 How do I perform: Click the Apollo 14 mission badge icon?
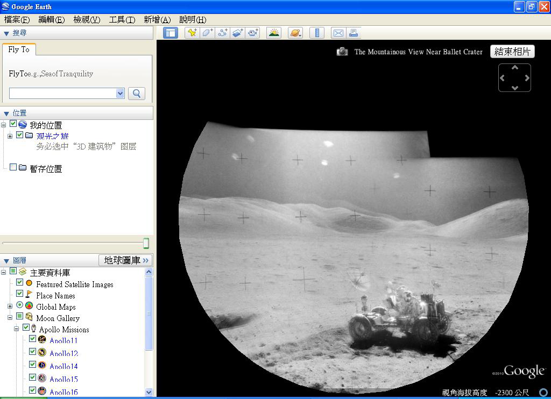pos(42,365)
